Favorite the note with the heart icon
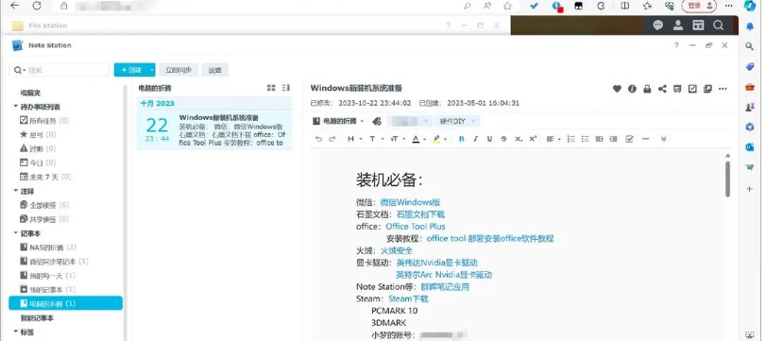Screen dimensions: 766x341 [x=617, y=89]
